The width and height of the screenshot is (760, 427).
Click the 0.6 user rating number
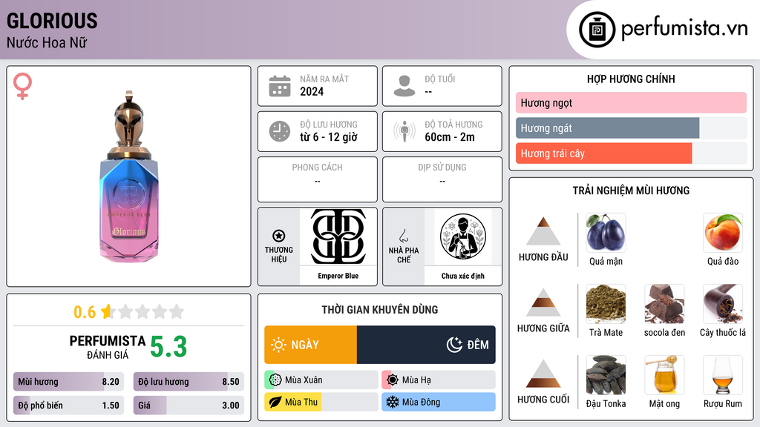pos(85,312)
